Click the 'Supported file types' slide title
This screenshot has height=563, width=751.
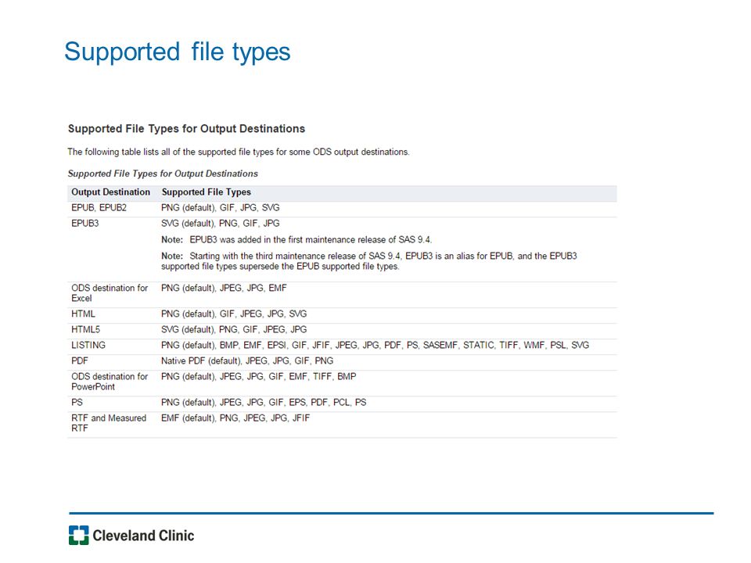pyautogui.click(x=178, y=52)
